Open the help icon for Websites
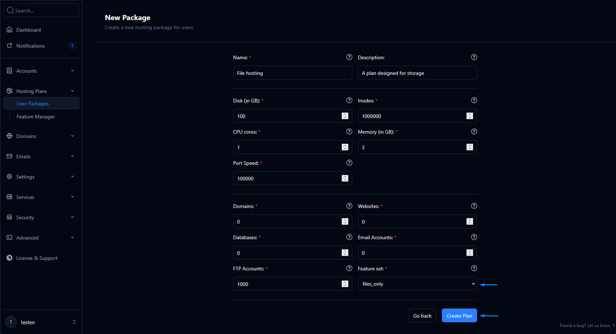The image size is (616, 334). click(474, 206)
